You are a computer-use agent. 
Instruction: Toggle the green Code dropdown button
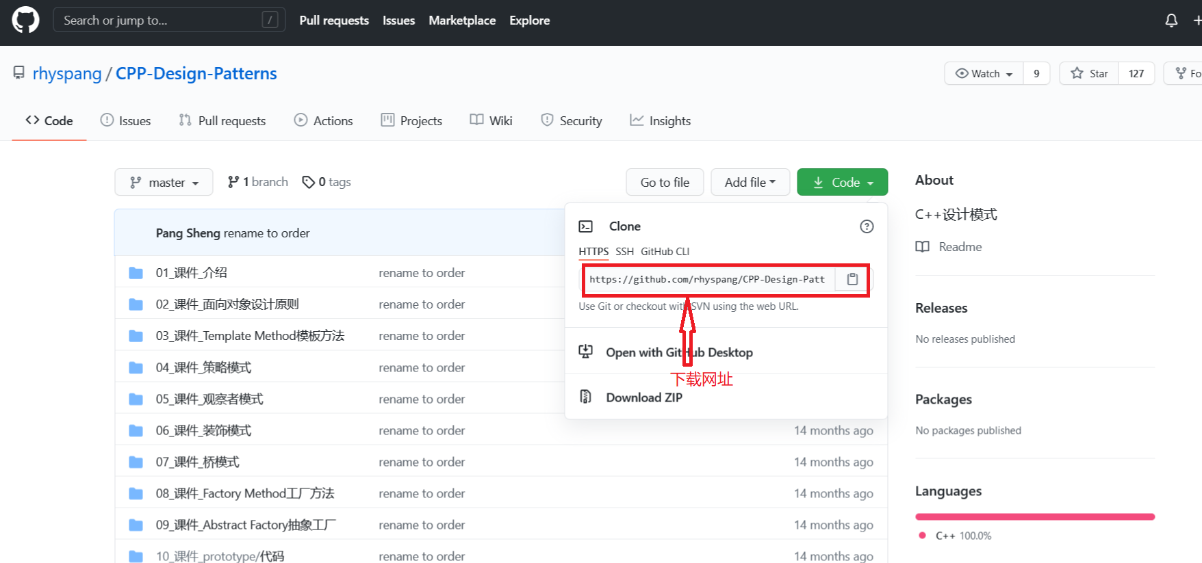[x=843, y=182]
